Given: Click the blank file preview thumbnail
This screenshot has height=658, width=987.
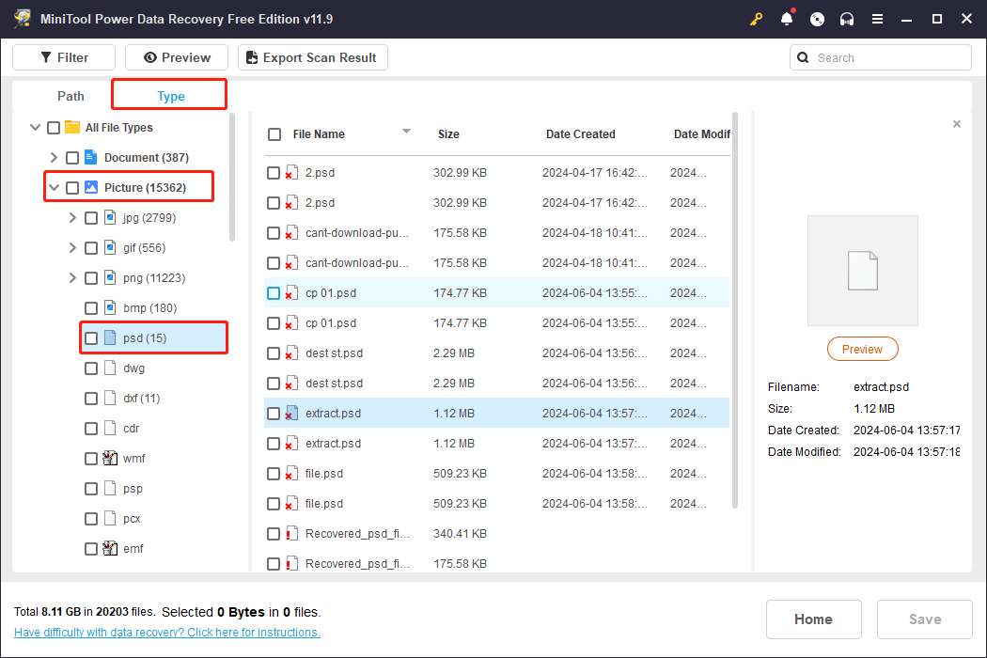Looking at the screenshot, I should point(862,271).
